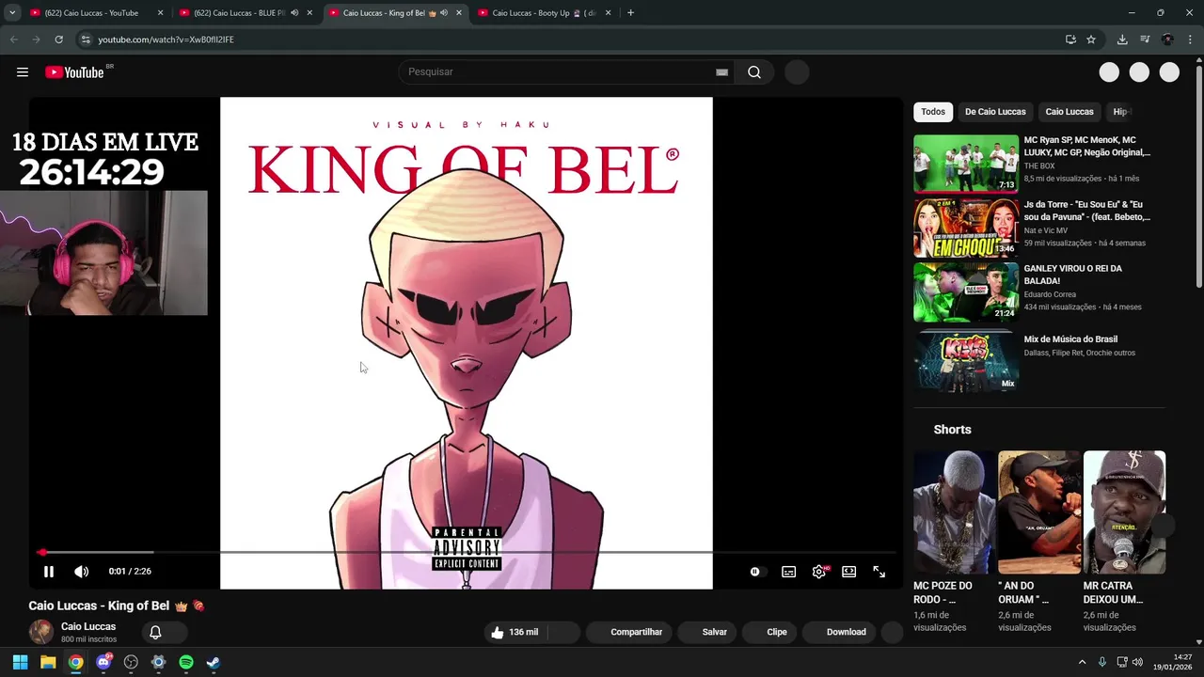1204x677 pixels.
Task: Open the Mix de Música do Brasil thumbnail
Action: 966,360
